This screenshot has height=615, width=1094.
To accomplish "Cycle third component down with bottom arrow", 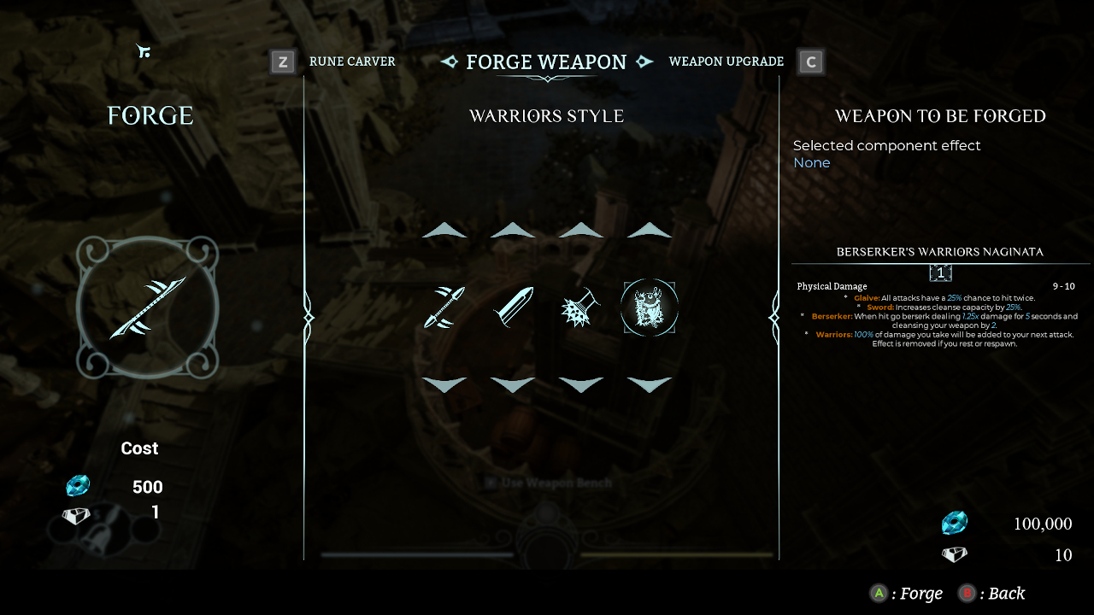I will [x=581, y=385].
